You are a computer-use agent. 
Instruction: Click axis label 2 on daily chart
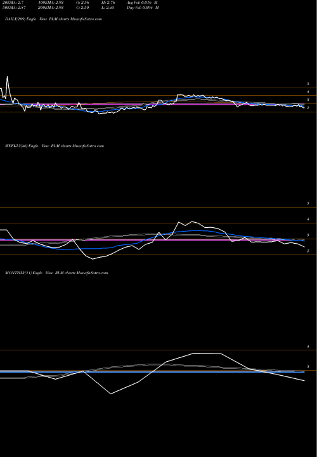pos(308,108)
